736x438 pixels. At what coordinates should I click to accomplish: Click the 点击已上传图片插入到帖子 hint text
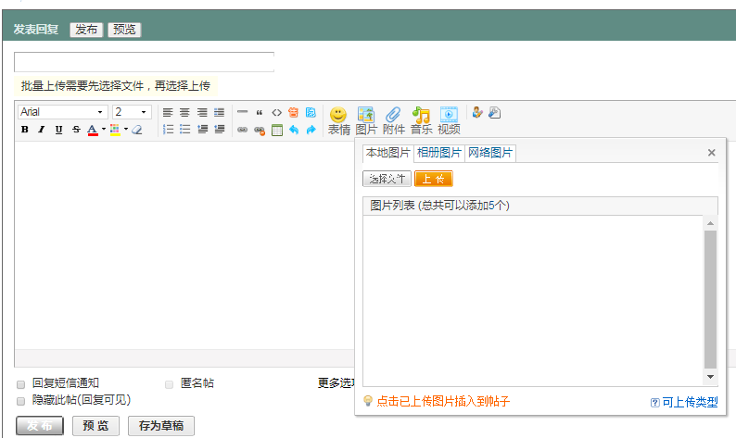(x=443, y=401)
